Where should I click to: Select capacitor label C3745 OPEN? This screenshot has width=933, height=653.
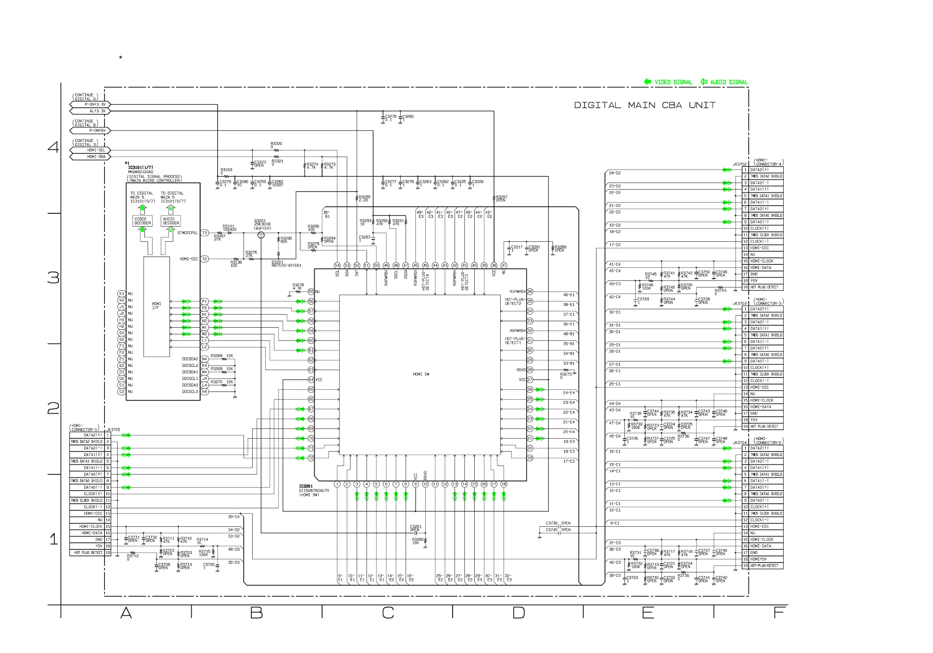point(558,530)
